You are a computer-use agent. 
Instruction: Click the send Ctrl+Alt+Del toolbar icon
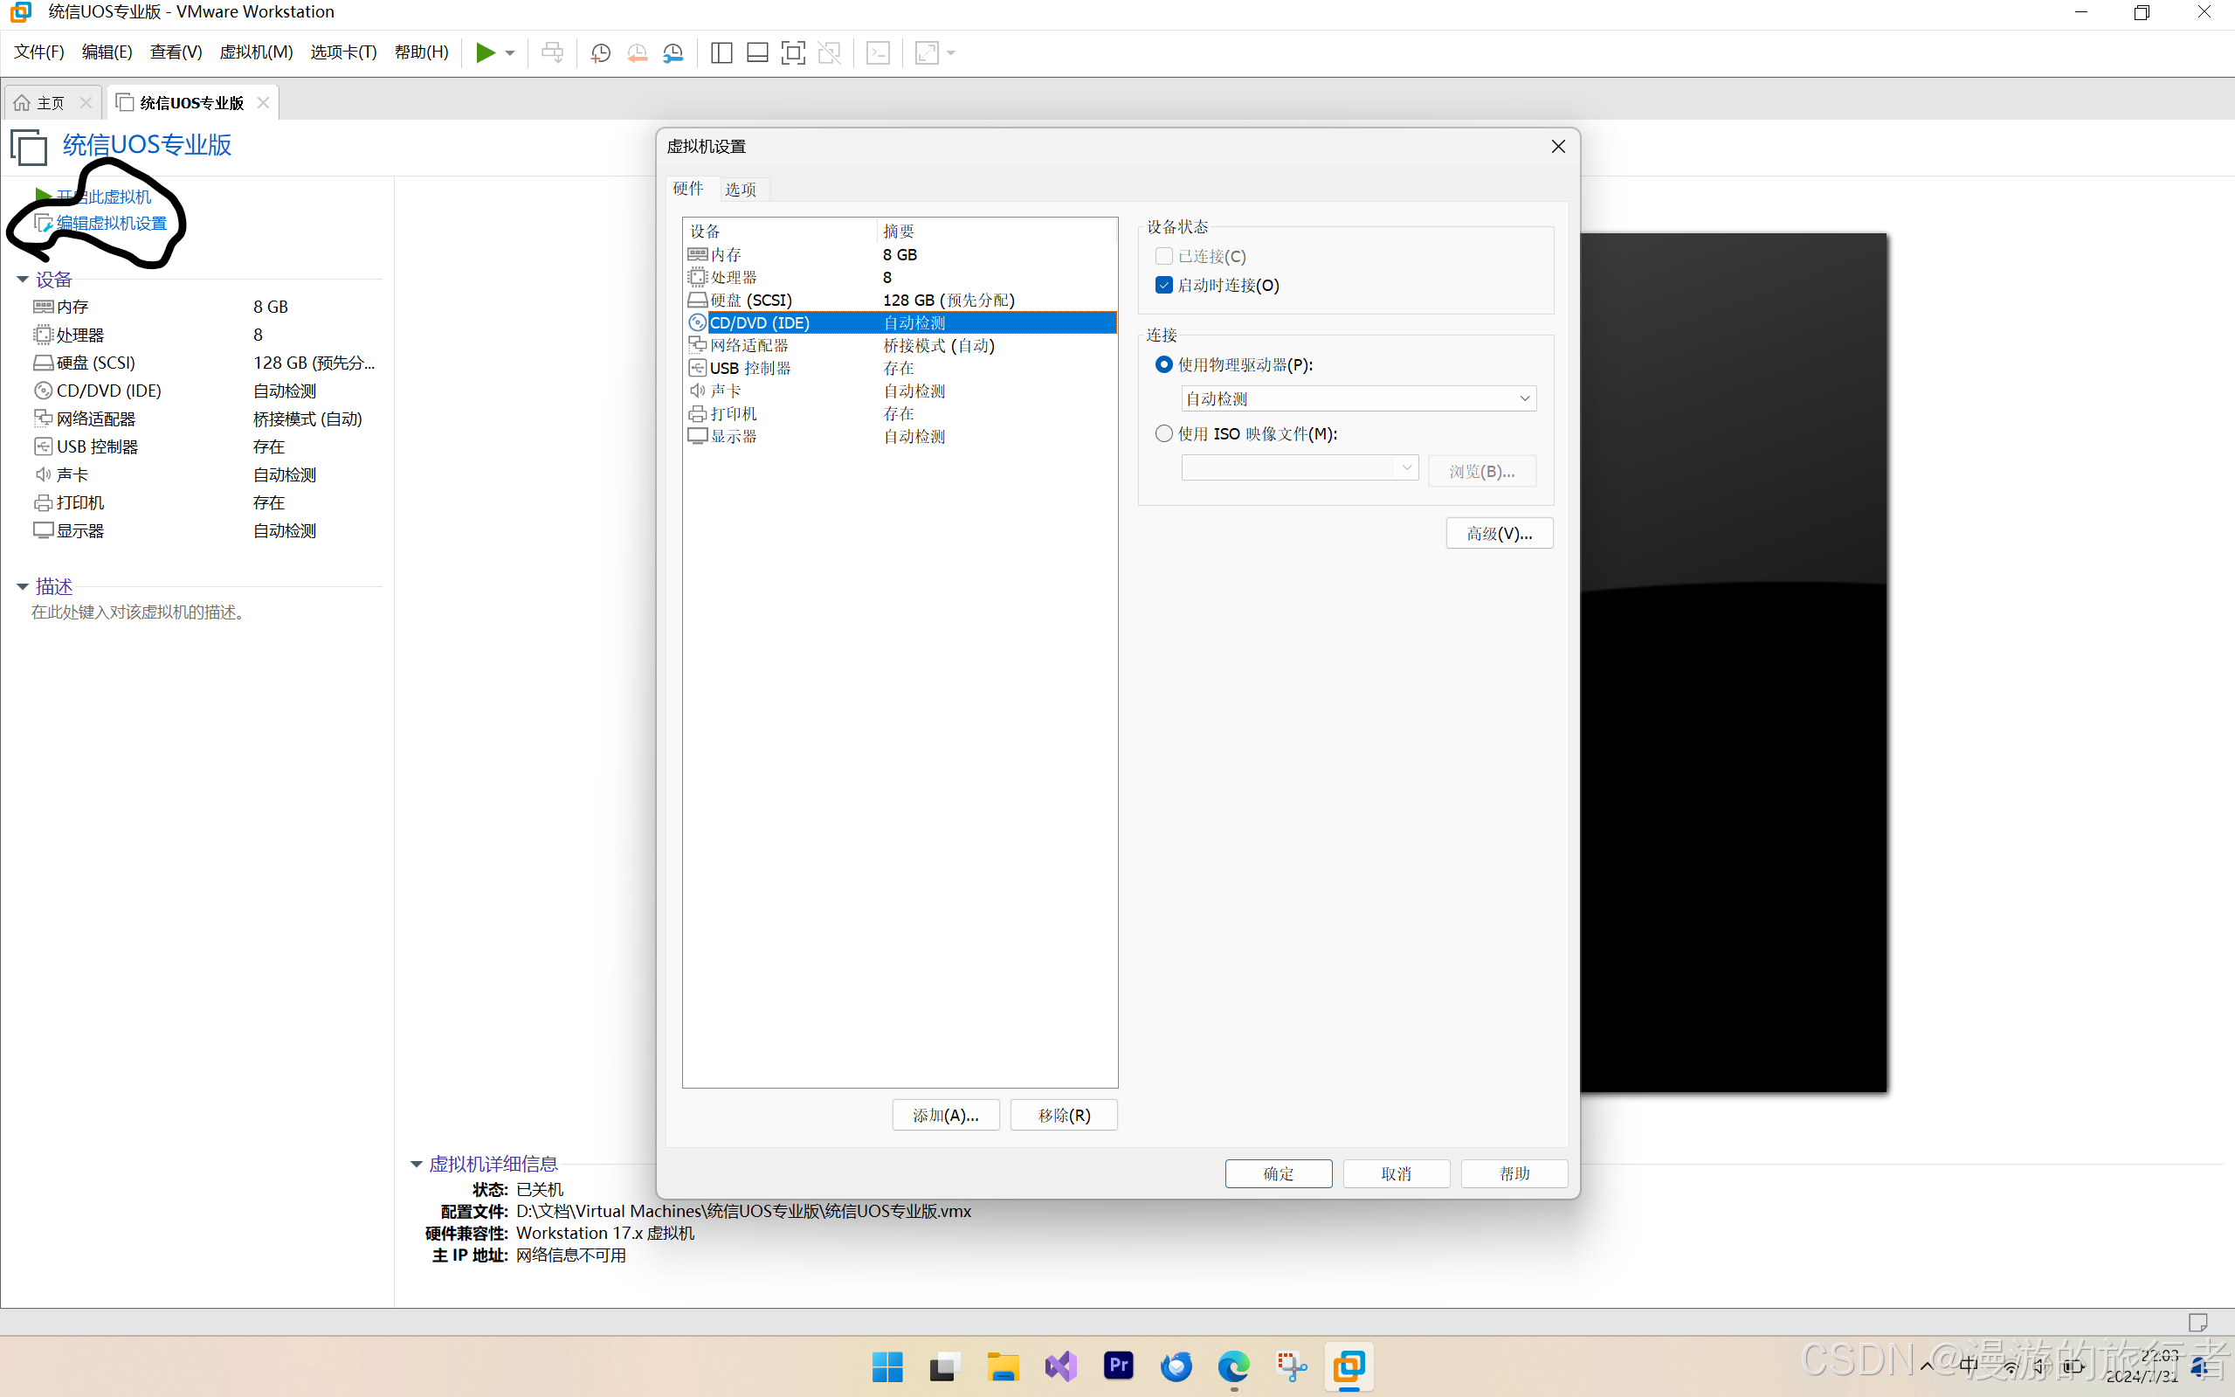pos(552,52)
